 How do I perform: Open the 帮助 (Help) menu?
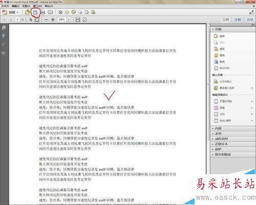[49, 6]
